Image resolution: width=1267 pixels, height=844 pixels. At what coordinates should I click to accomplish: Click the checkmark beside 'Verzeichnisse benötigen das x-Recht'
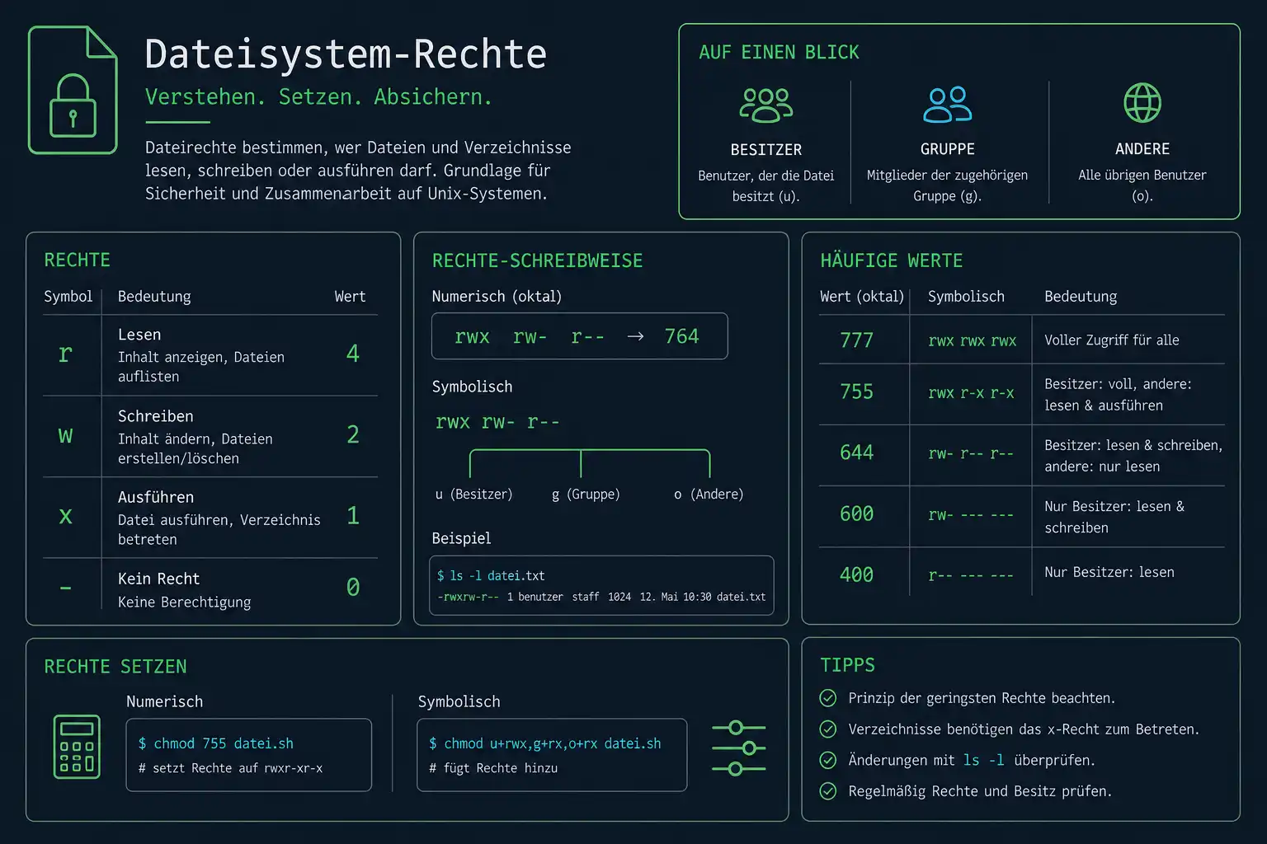pos(828,729)
